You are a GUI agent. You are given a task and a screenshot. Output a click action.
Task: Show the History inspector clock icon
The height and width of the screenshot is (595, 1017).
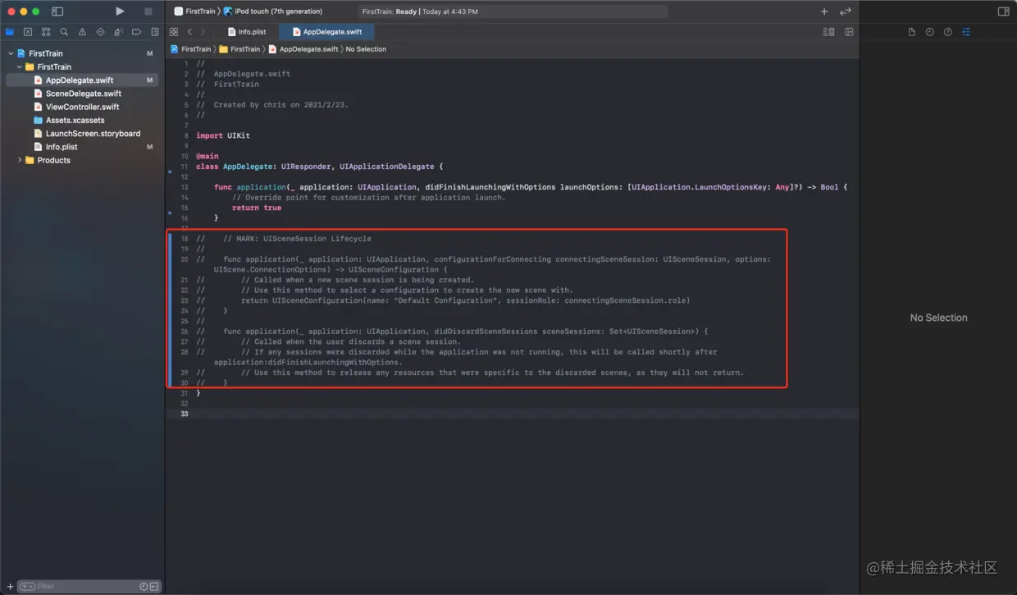pyautogui.click(x=929, y=32)
